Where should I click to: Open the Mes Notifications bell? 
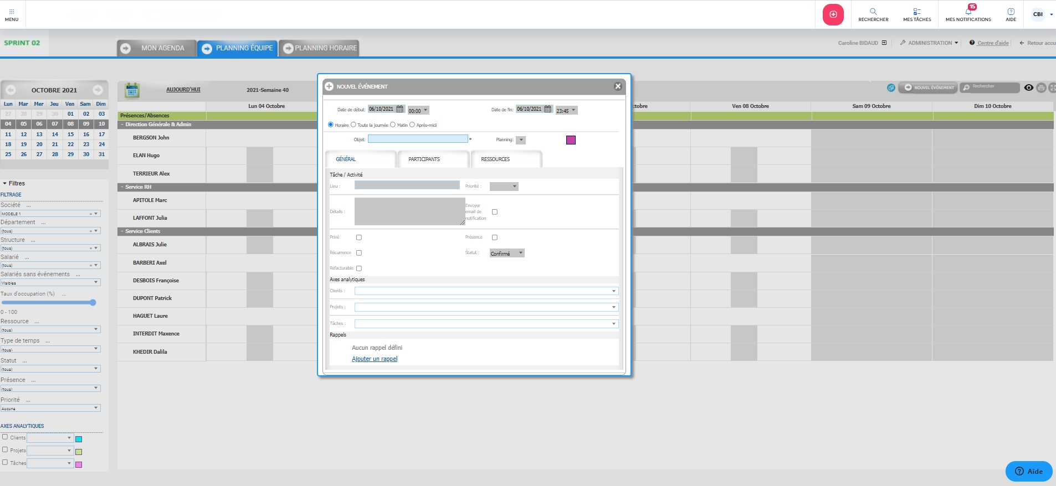tap(968, 12)
